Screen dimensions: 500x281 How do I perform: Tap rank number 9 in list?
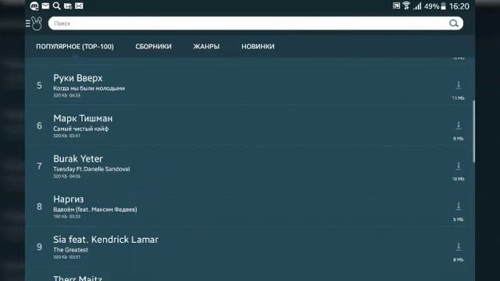39,247
